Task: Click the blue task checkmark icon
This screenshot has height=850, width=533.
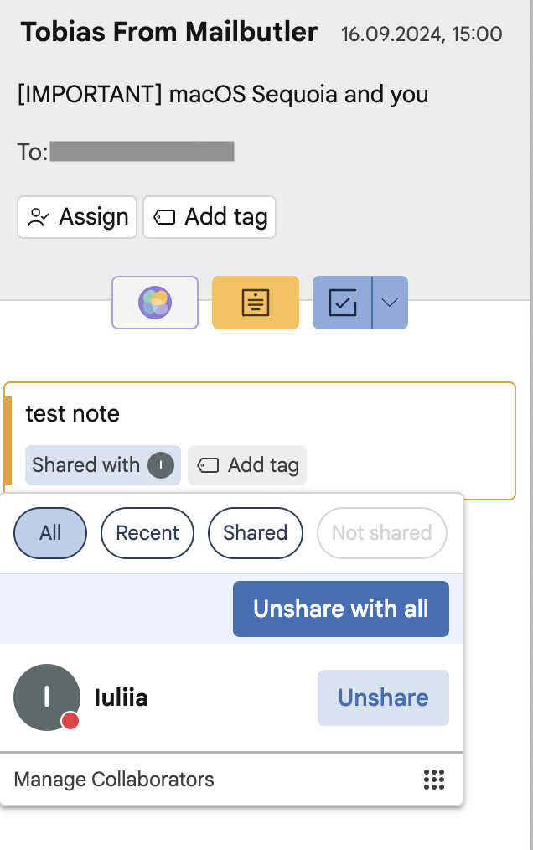Action: (x=343, y=303)
